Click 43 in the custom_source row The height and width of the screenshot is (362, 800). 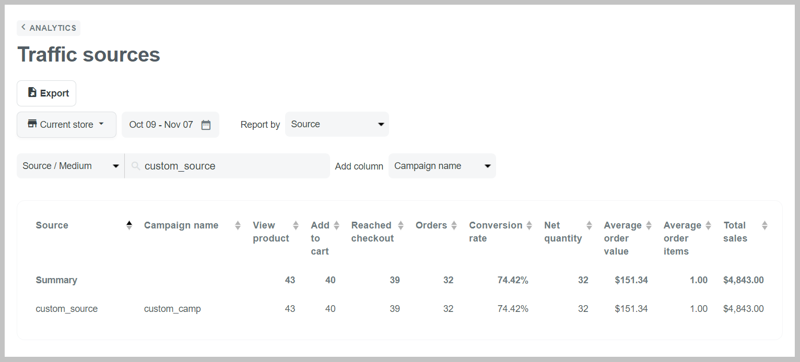[x=290, y=309]
